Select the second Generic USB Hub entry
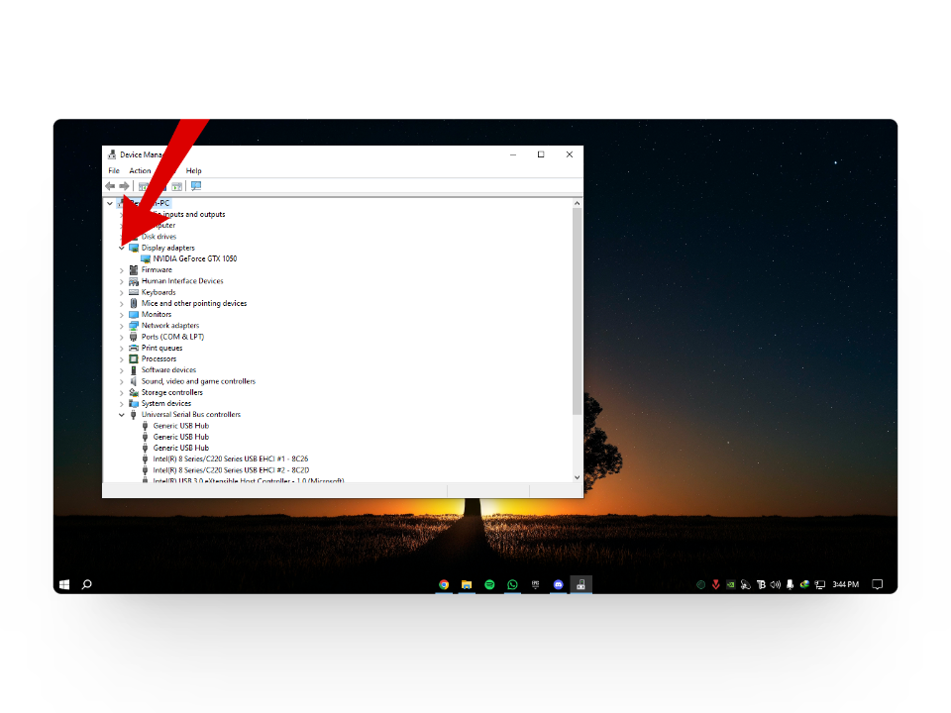951x713 pixels. point(180,437)
